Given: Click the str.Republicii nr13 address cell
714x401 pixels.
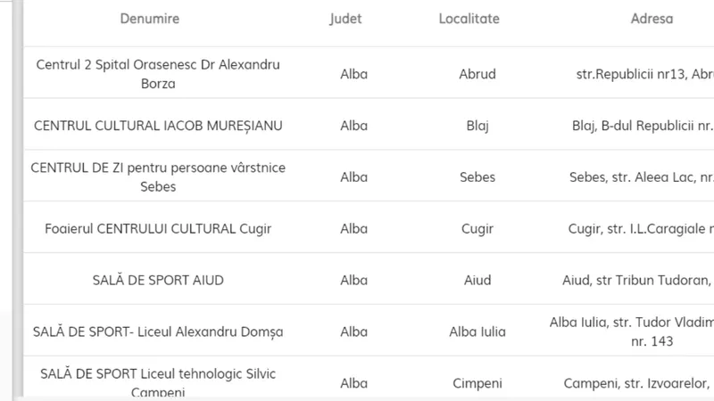Looking at the screenshot, I should 644,74.
